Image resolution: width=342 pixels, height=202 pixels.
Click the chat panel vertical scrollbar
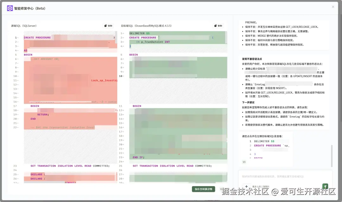tap(332, 156)
